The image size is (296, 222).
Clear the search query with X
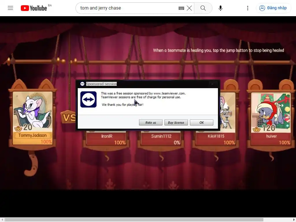189,8
